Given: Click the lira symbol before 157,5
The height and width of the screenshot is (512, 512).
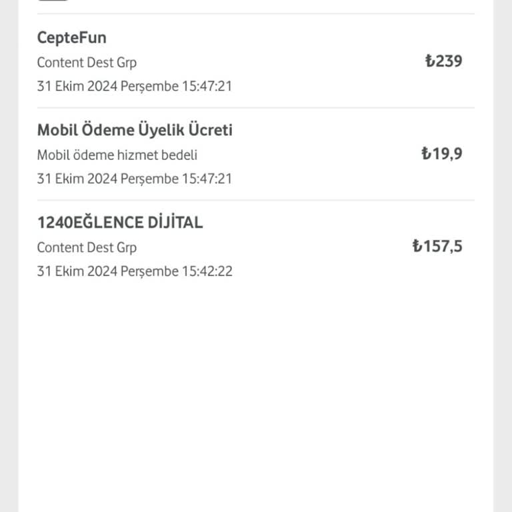Looking at the screenshot, I should (417, 247).
